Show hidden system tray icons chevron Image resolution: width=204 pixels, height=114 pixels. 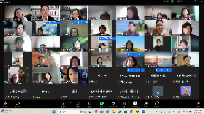(x=156, y=112)
